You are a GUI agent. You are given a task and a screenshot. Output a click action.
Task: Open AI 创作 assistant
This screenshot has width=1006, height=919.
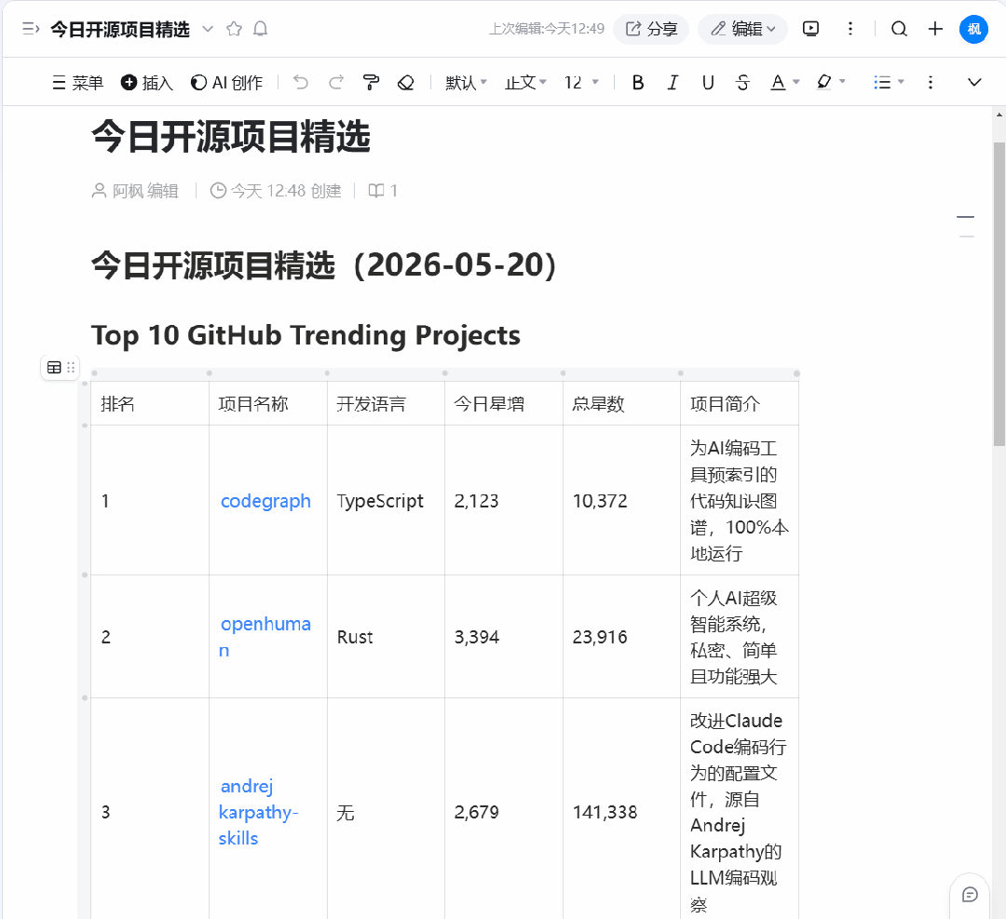[x=227, y=83]
